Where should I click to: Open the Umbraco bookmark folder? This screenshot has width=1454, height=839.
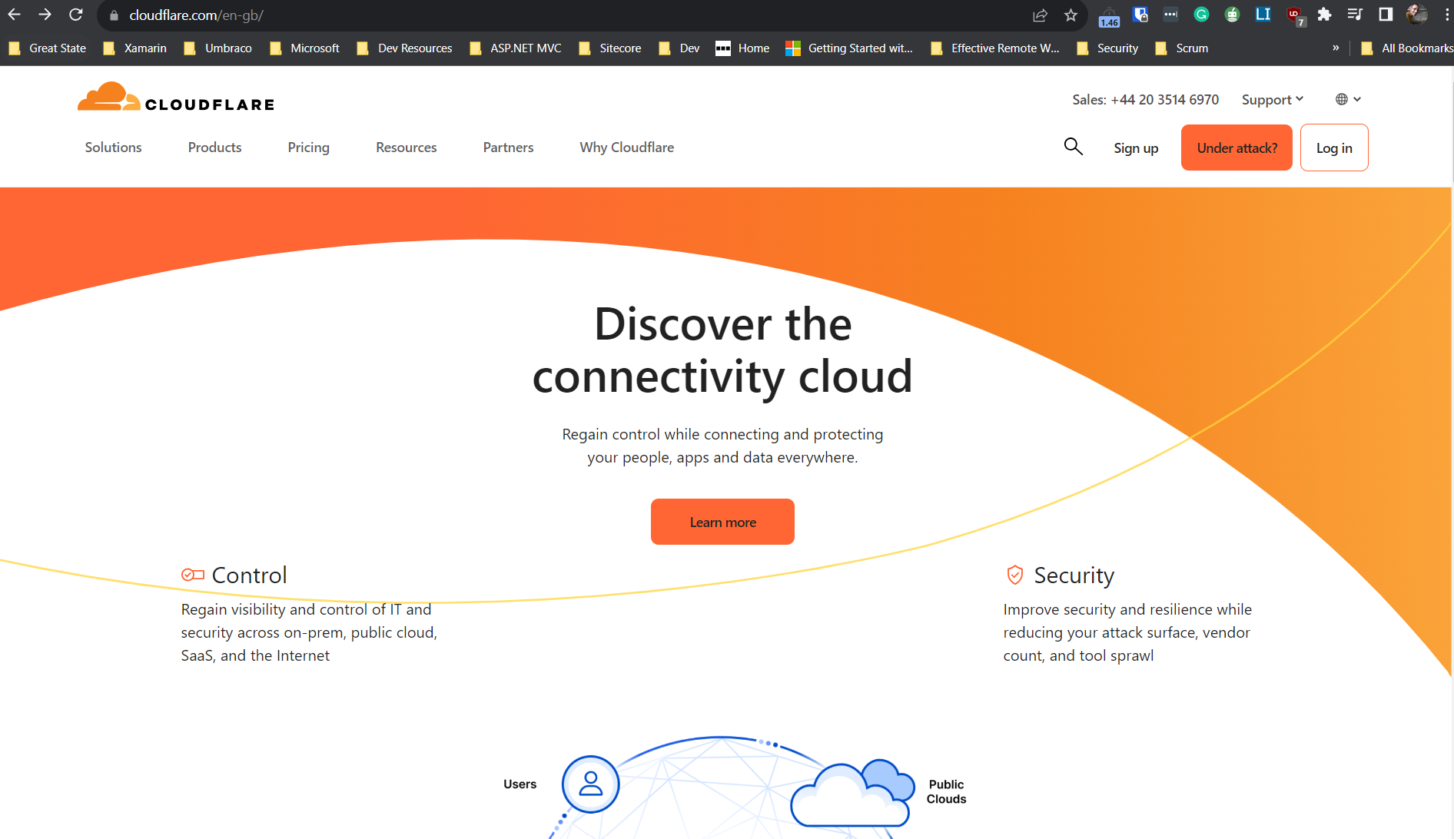tap(218, 48)
